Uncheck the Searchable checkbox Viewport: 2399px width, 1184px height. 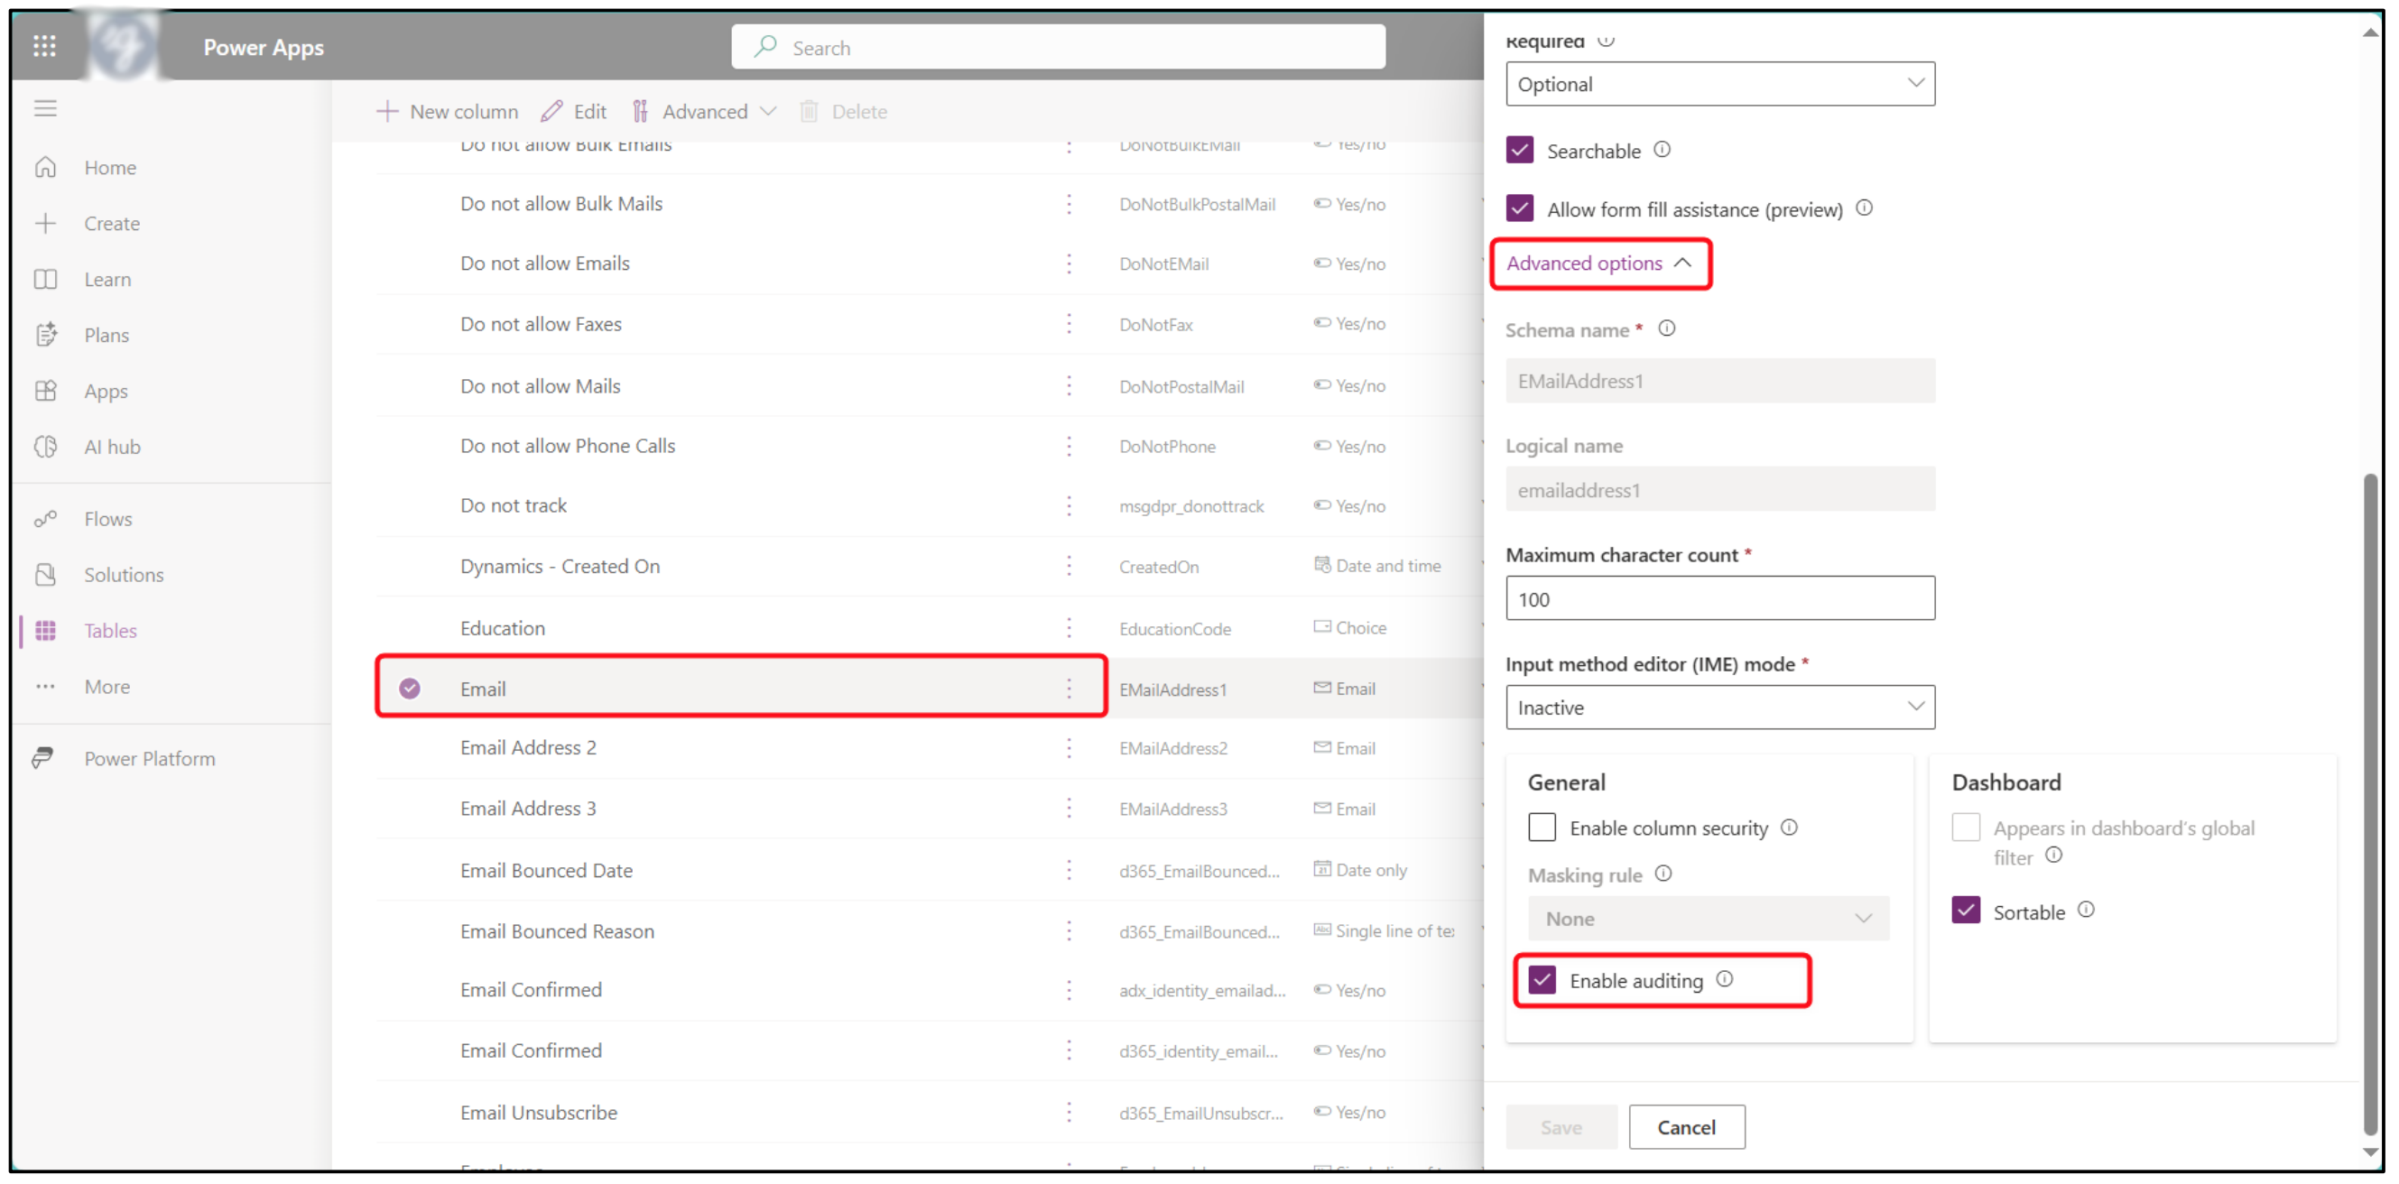point(1521,151)
